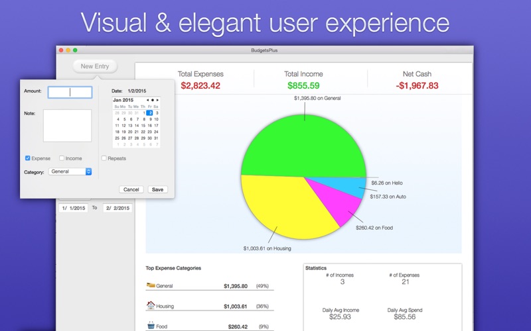Screen dimensions: 531x331
Task: Click the Food category basket icon
Action: click(x=151, y=325)
